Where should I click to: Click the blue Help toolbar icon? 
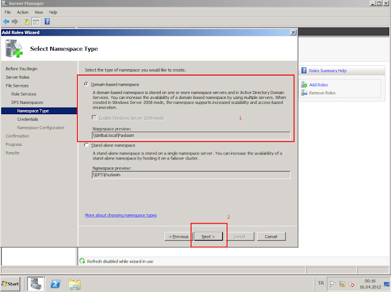pos(47,21)
